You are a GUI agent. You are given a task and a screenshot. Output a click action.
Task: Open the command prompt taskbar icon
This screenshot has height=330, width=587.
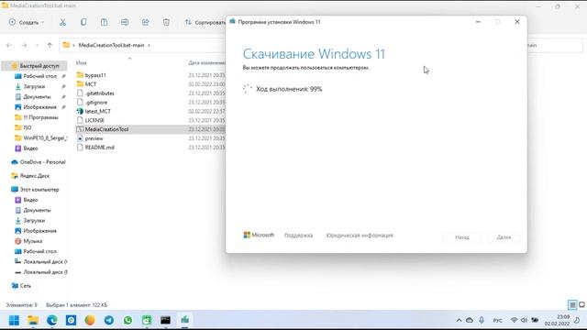[x=165, y=320]
